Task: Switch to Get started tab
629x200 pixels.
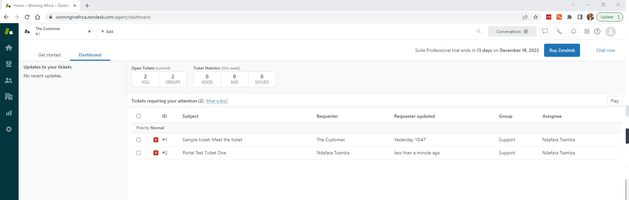Action: [x=49, y=55]
